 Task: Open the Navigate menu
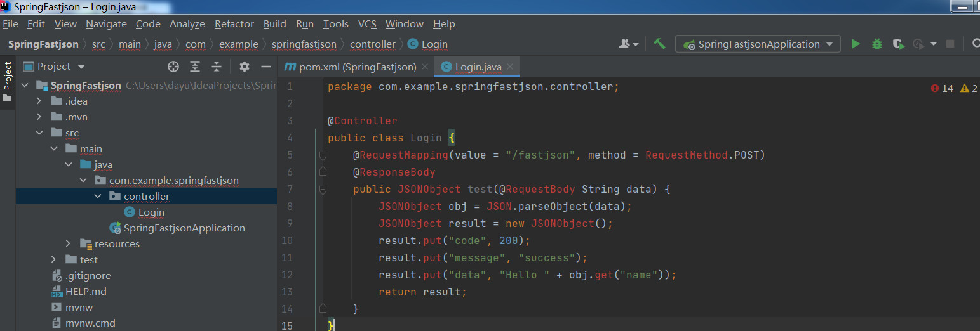[106, 24]
